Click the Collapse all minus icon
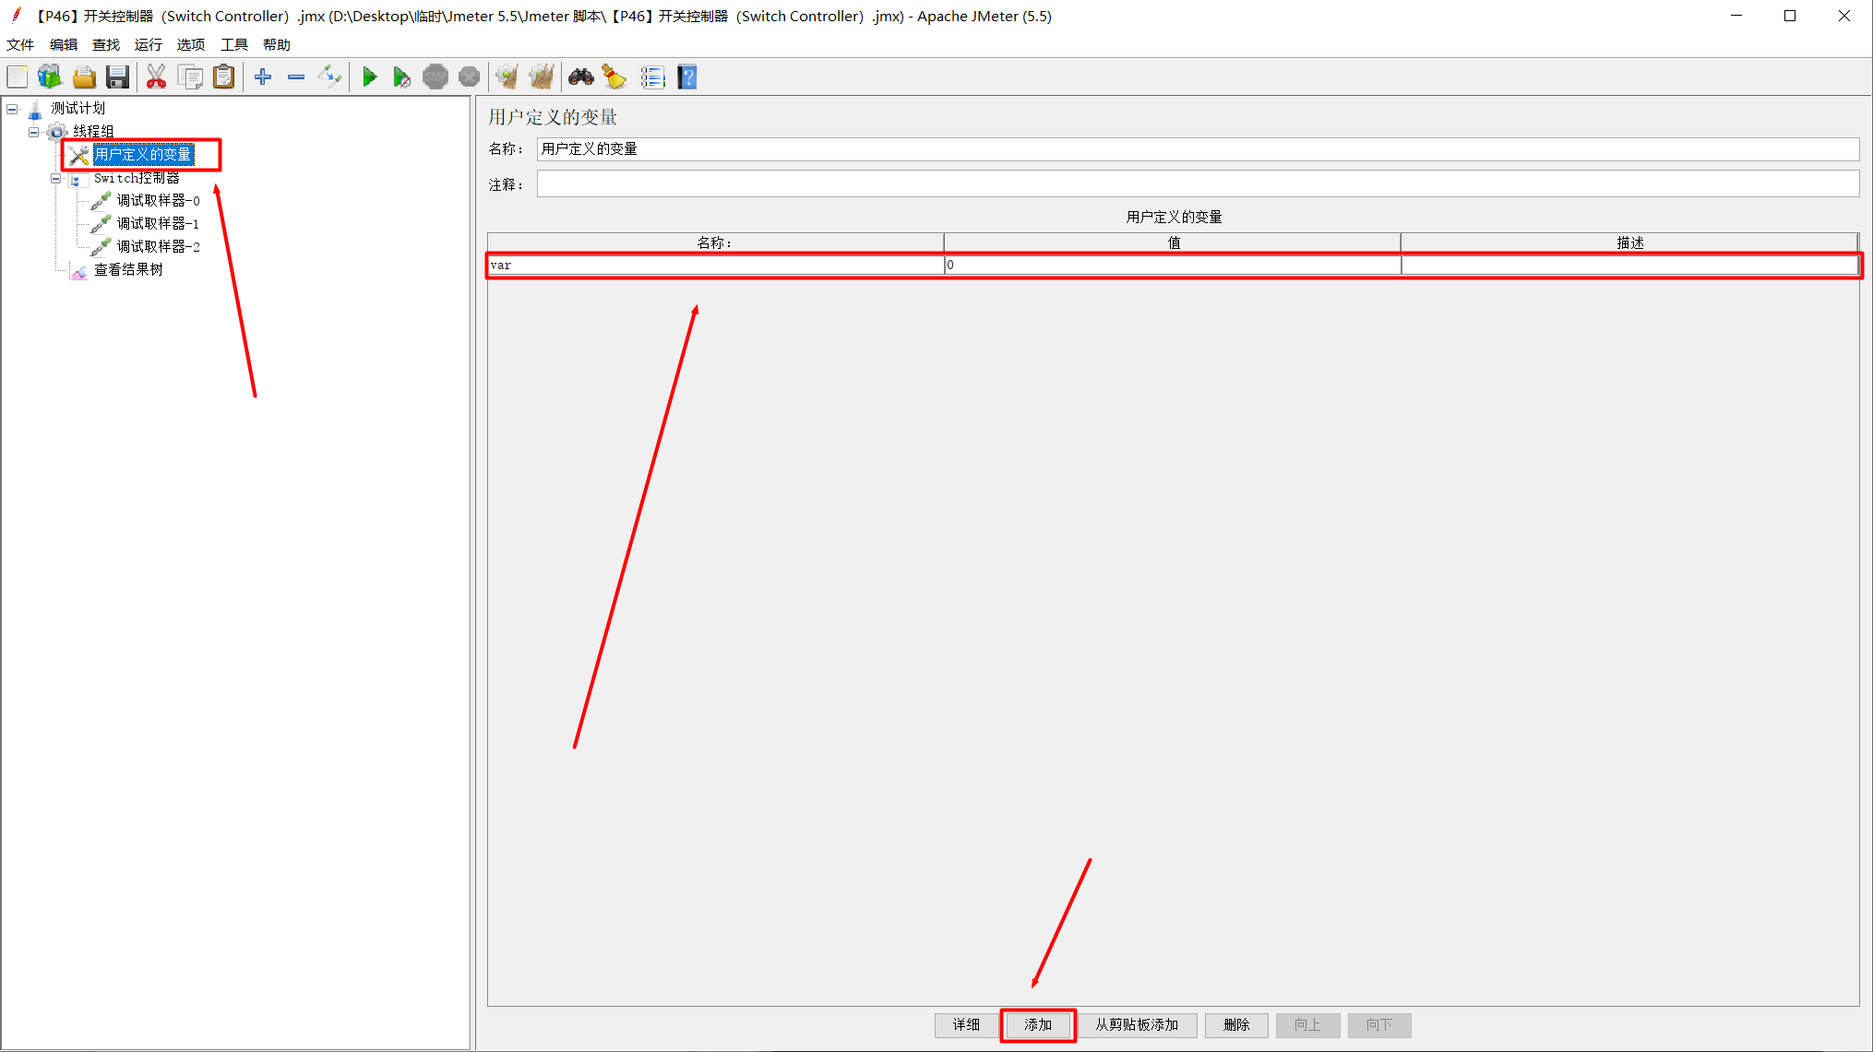Screen dimensions: 1873x1052 click(x=296, y=77)
